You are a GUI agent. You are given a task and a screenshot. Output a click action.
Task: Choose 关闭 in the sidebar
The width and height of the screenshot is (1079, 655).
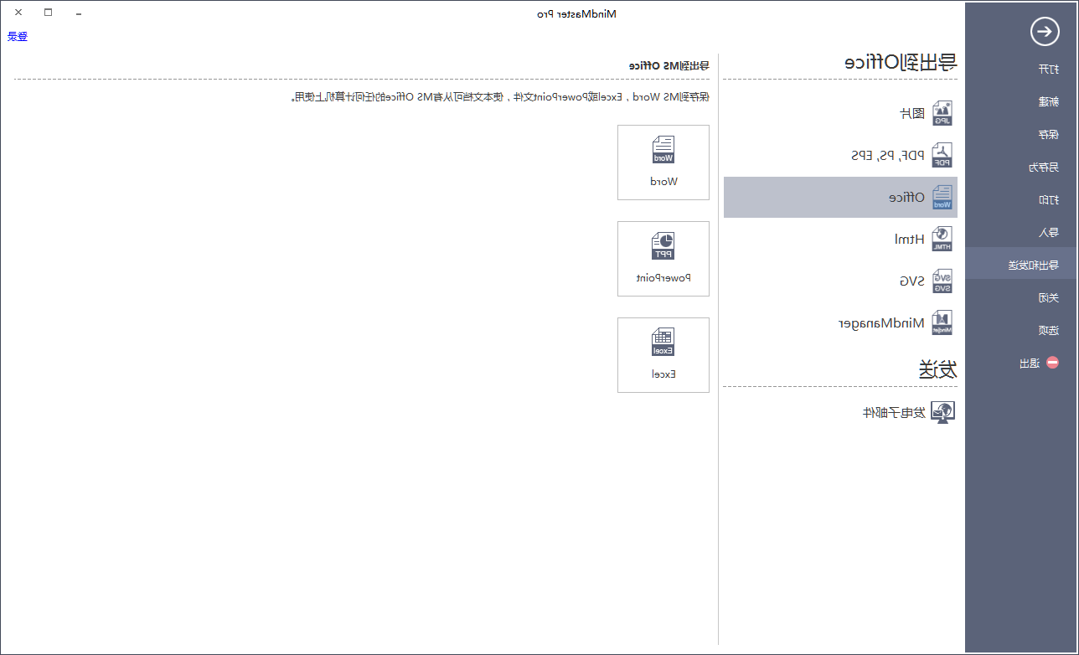1048,297
